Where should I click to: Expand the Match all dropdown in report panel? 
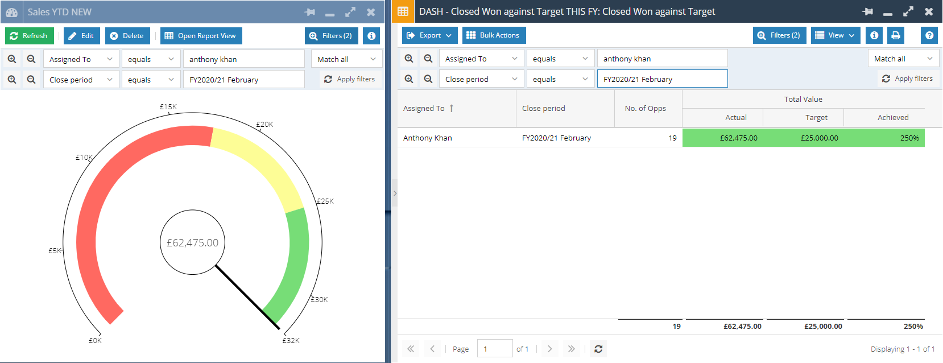903,59
